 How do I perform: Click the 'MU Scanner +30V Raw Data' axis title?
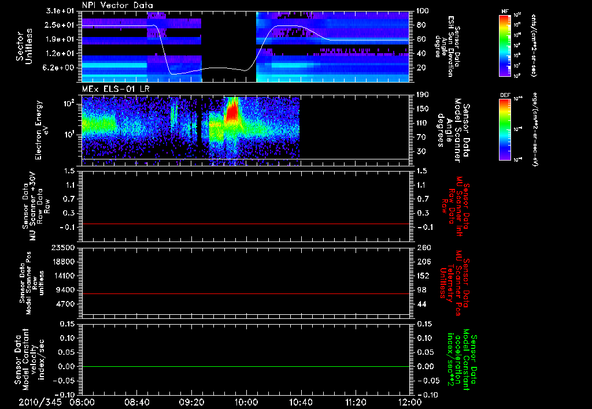pos(36,206)
